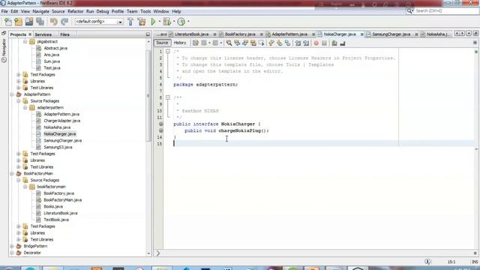Click the Save All toolbar icon
Viewport: 480px width, 270px height.
click(40, 22)
